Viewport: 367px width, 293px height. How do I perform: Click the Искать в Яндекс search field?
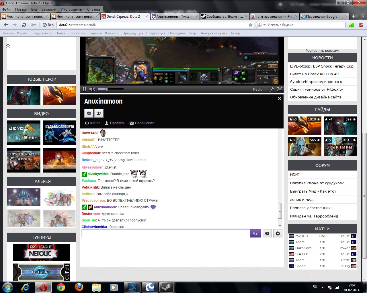click(305, 25)
